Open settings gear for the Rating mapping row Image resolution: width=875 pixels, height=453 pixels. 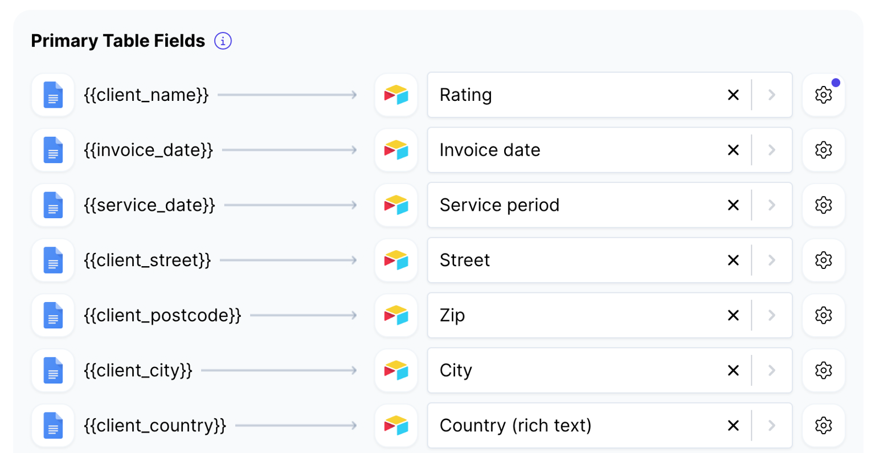[824, 95]
